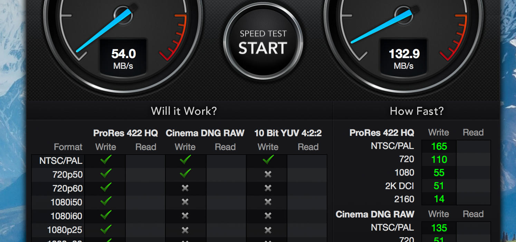This screenshot has width=516, height=242.
Task: Select the 1080p25 format row label
Action: click(65, 230)
